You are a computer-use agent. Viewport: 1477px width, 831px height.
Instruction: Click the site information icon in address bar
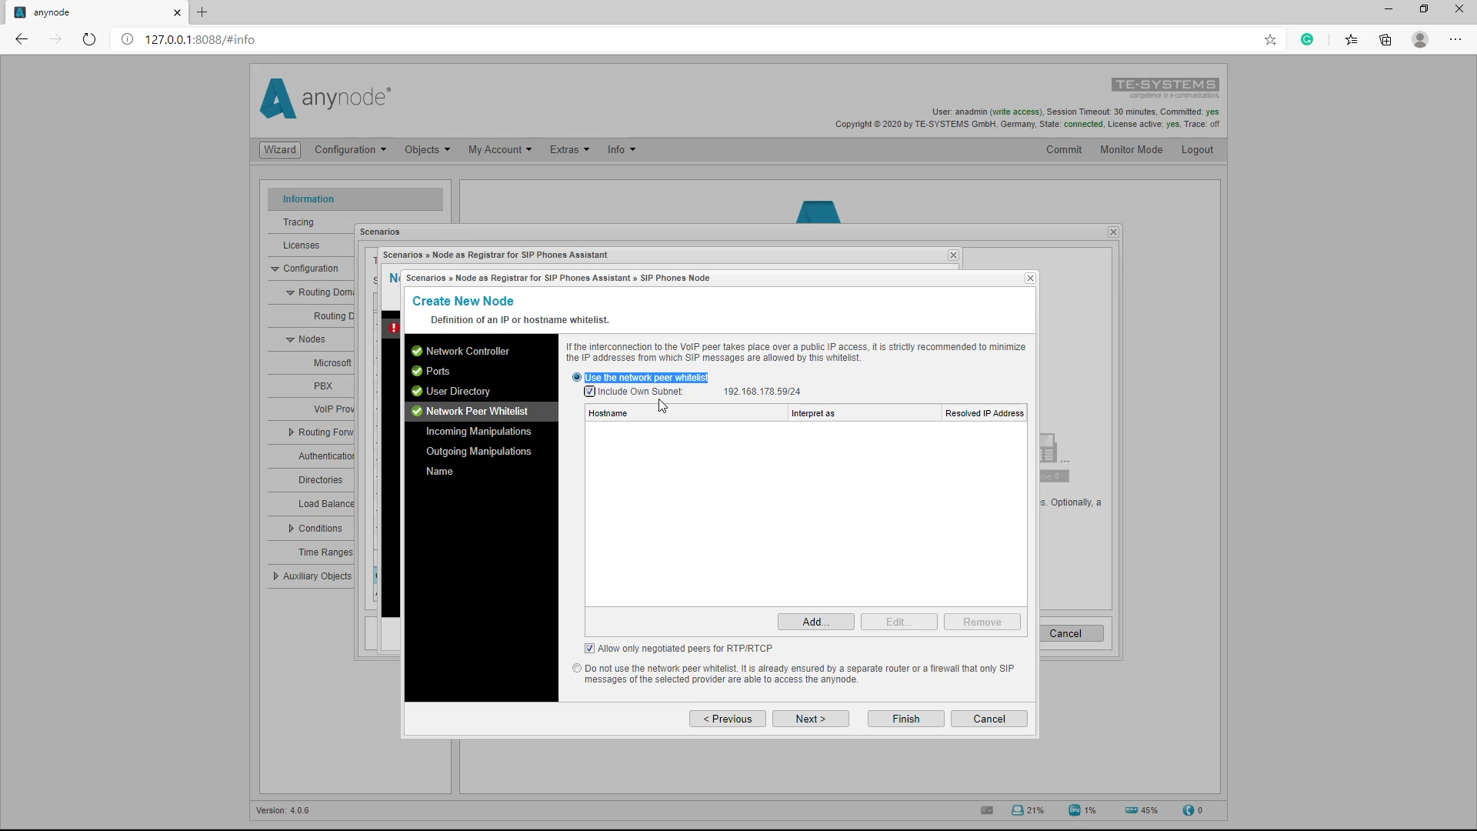[128, 39]
